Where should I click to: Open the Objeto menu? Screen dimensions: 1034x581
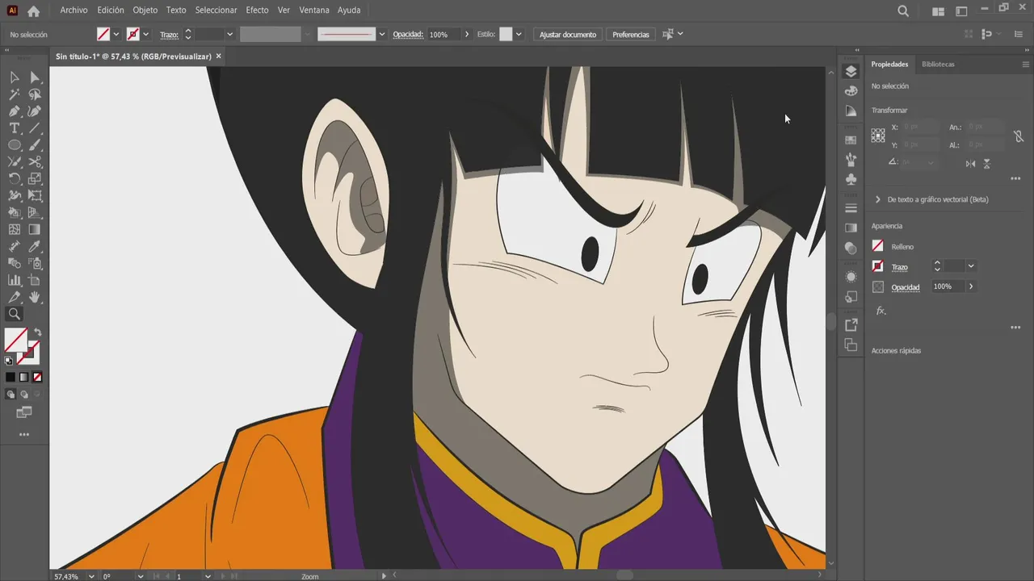[x=145, y=10]
